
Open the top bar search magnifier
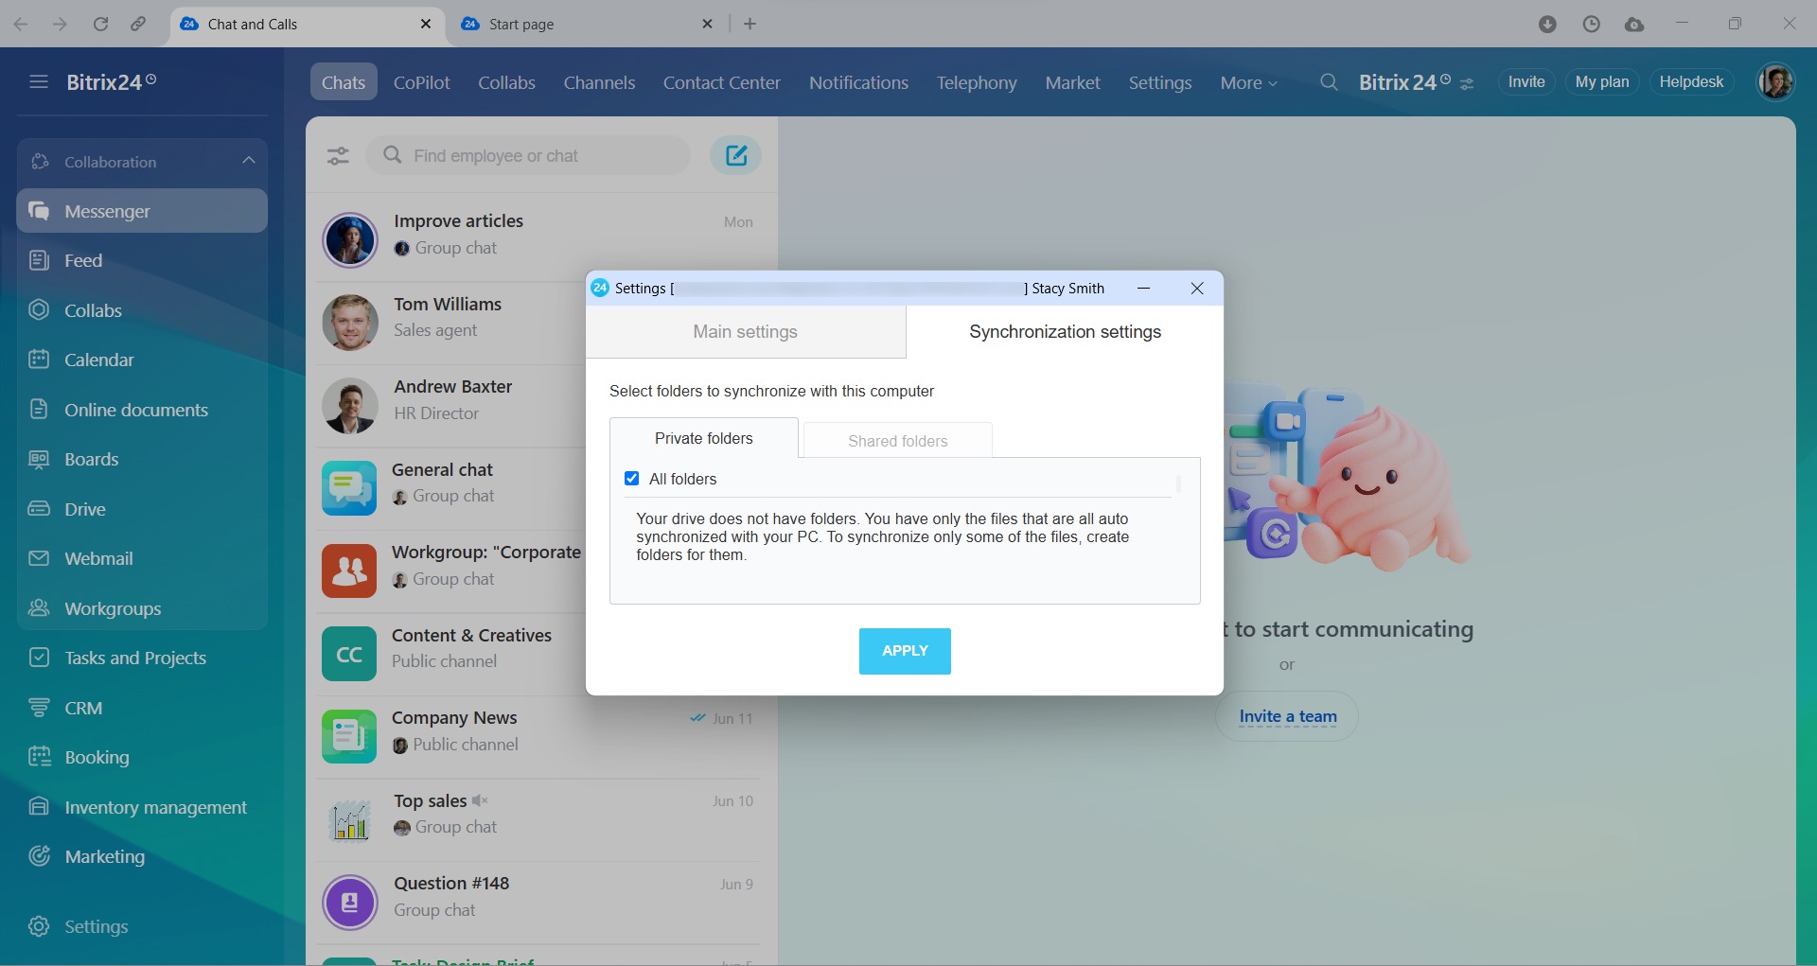click(x=1329, y=82)
